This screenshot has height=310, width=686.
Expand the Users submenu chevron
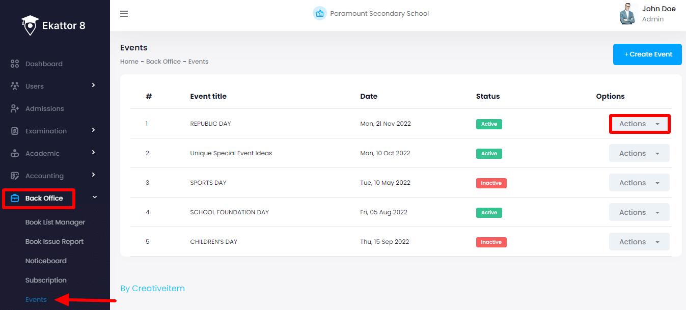pos(93,85)
